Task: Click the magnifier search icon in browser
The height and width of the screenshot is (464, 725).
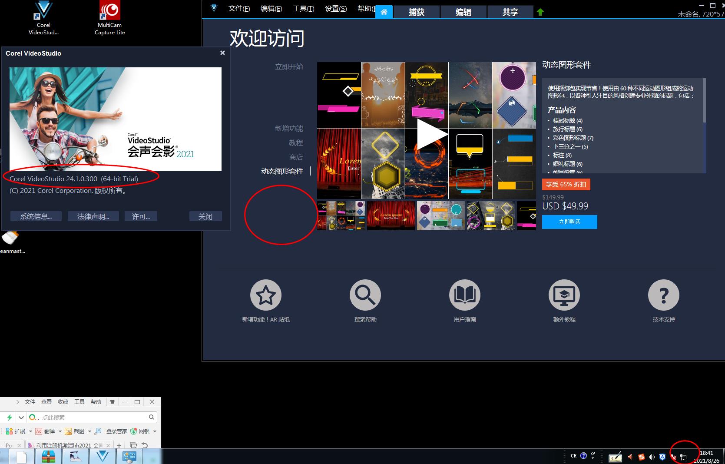Action: tap(151, 417)
